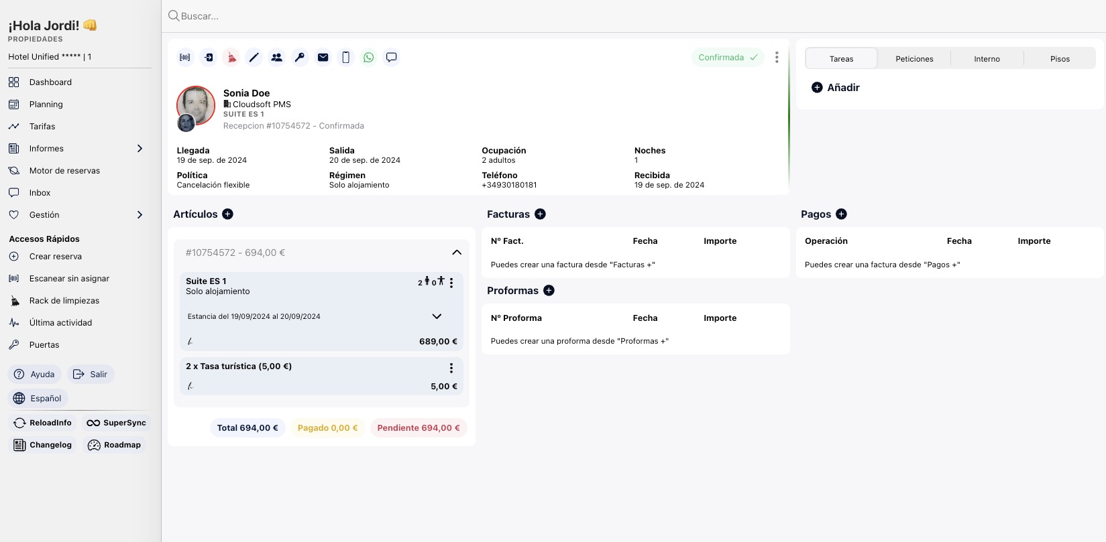The height and width of the screenshot is (542, 1106).
Task: Click the plus icon next to Facturas
Action: click(540, 214)
